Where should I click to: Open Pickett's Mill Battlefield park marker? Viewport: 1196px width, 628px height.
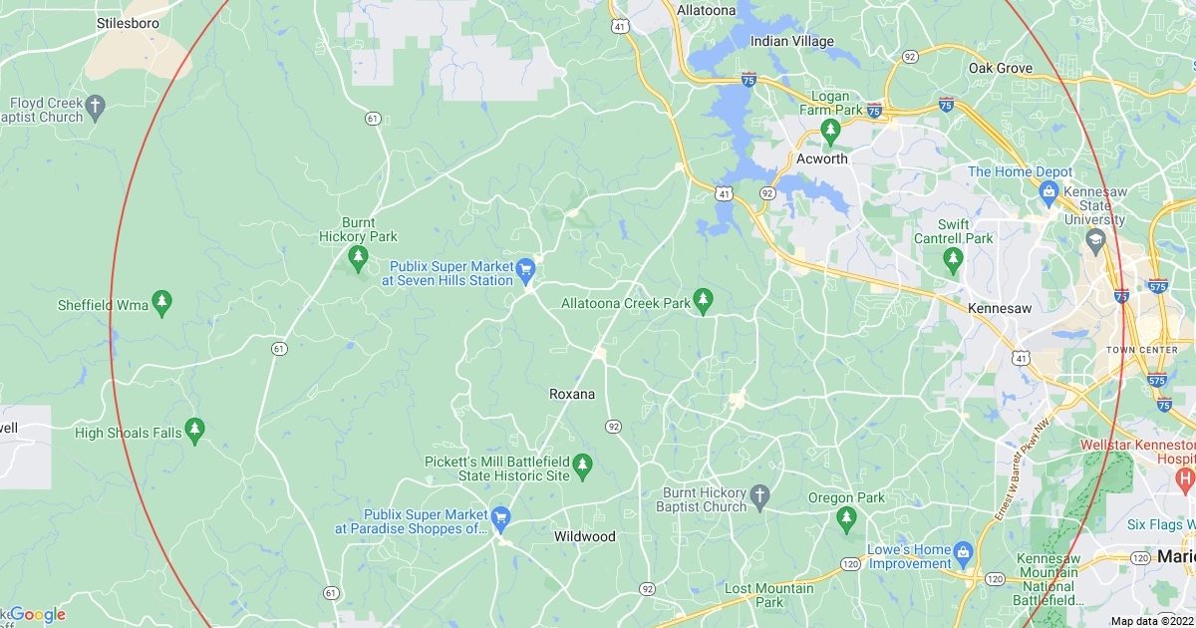click(x=583, y=464)
